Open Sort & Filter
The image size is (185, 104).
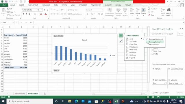(163, 12)
